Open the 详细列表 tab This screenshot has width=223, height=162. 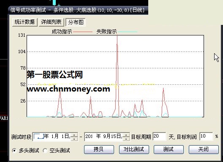pos(51,22)
